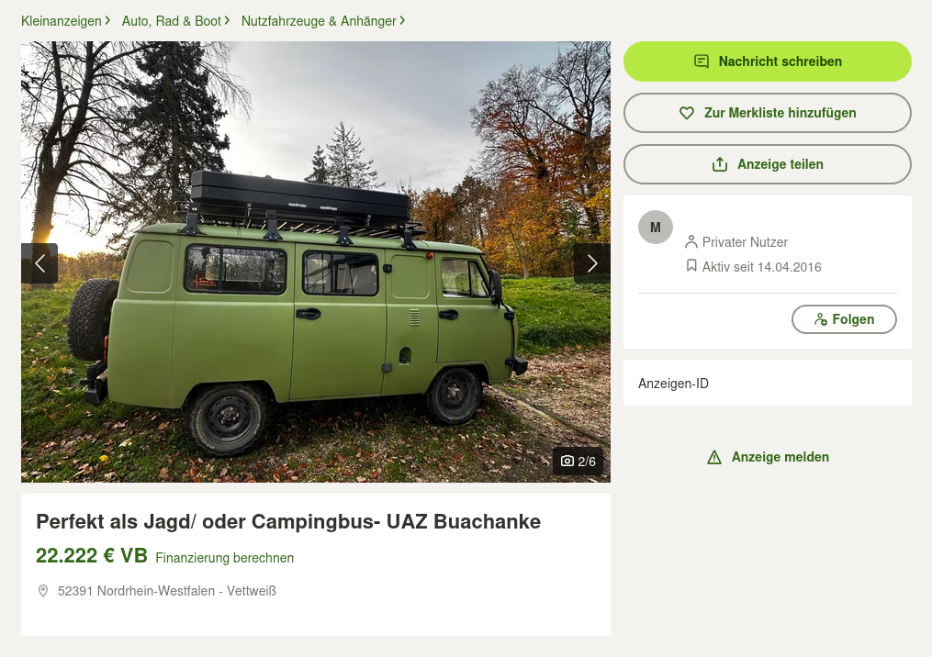932x657 pixels.
Task: Click the chevron after Auto, Rad & Boot
Action: 227,21
